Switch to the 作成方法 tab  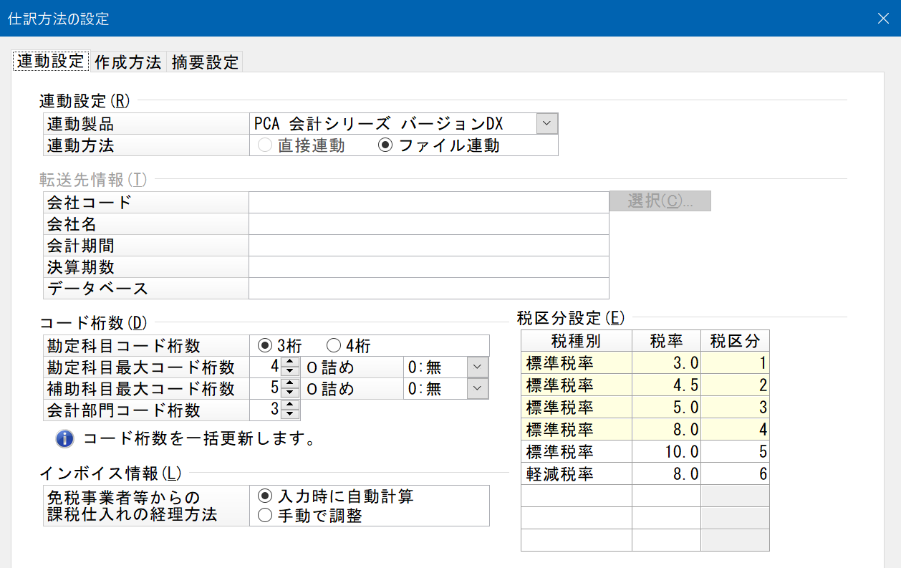[x=127, y=62]
